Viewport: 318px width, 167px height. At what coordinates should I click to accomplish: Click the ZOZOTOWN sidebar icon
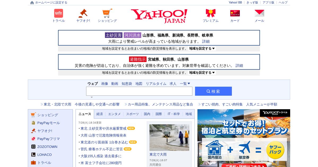tap(33, 147)
